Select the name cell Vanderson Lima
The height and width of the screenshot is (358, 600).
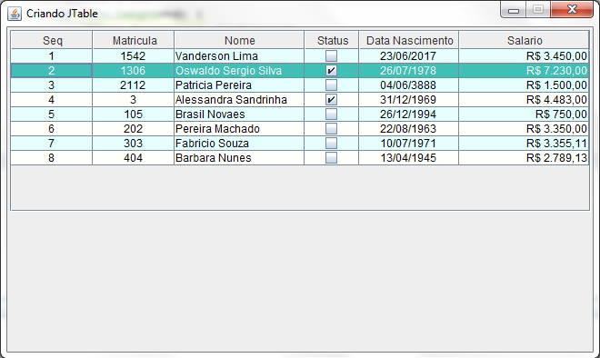click(239, 56)
